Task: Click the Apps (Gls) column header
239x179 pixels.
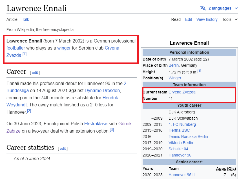Action: 226,169
